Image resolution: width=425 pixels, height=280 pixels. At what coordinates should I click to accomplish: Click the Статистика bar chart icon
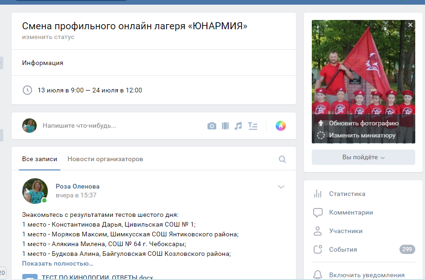(318, 194)
